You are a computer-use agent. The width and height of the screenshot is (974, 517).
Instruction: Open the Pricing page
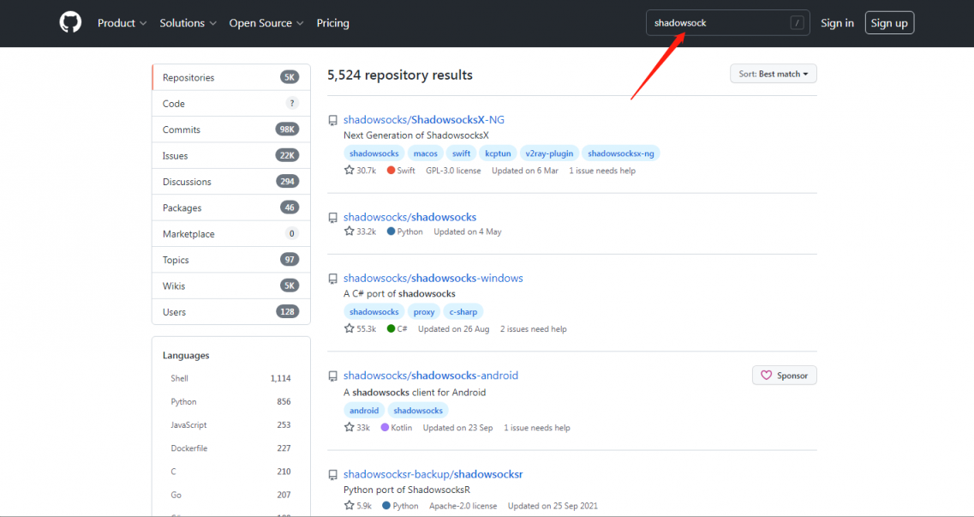pos(333,23)
